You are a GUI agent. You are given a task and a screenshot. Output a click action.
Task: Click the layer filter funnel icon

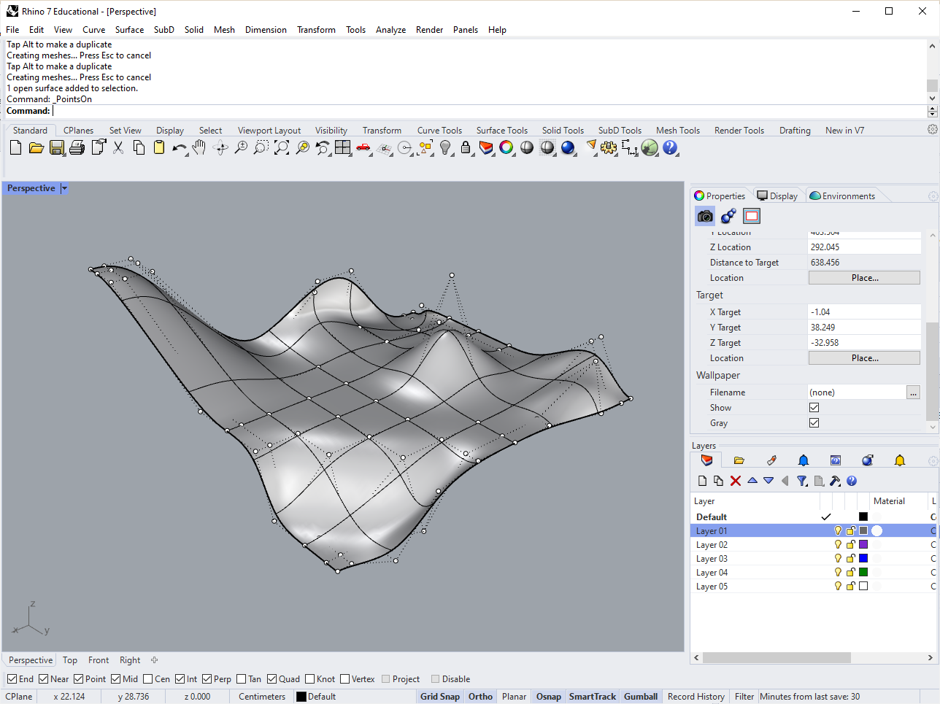point(802,481)
